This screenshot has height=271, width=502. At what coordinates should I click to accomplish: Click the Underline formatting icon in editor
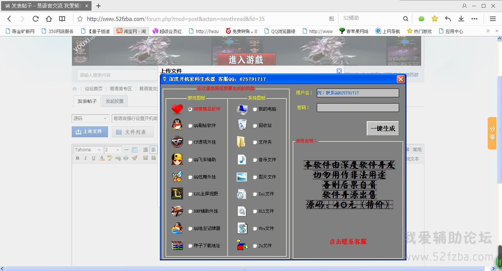pyautogui.click(x=94, y=158)
